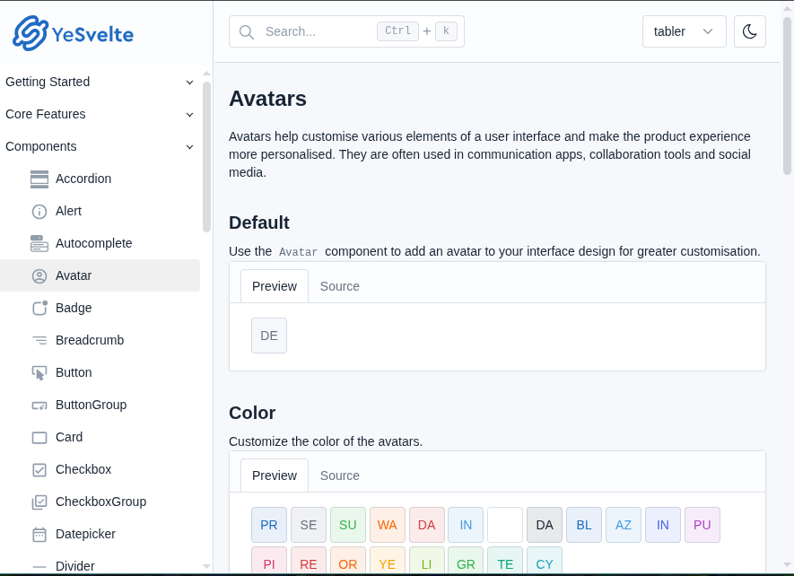Click the green SU success avatar
The height and width of the screenshot is (576, 794).
click(x=348, y=525)
